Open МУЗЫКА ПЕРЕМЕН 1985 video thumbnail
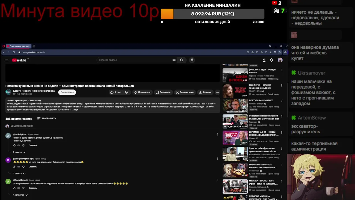The image size is (355, 200). click(235, 186)
